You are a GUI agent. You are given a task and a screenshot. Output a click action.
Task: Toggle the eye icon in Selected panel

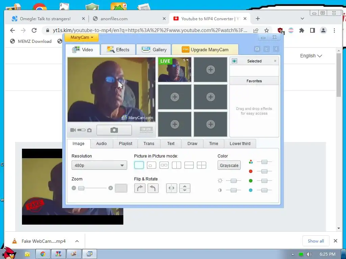coord(234,61)
